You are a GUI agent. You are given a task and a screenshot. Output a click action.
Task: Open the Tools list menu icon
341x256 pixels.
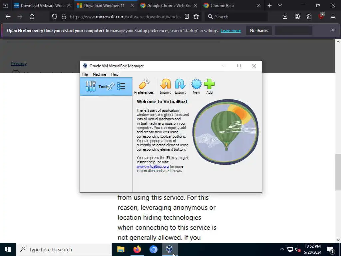(121, 86)
